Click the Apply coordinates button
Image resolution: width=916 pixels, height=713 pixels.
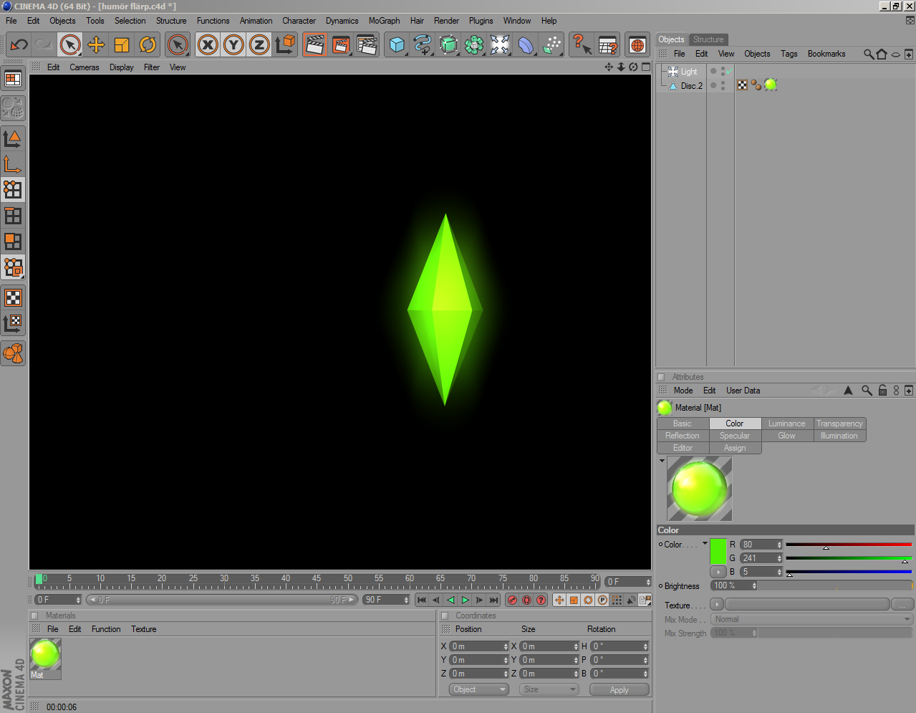tap(619, 690)
